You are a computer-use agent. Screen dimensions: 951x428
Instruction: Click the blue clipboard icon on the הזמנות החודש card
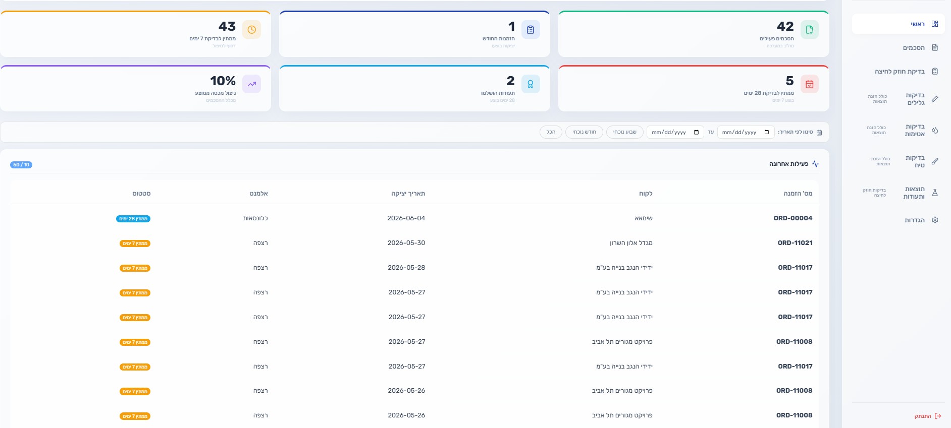[x=531, y=30]
